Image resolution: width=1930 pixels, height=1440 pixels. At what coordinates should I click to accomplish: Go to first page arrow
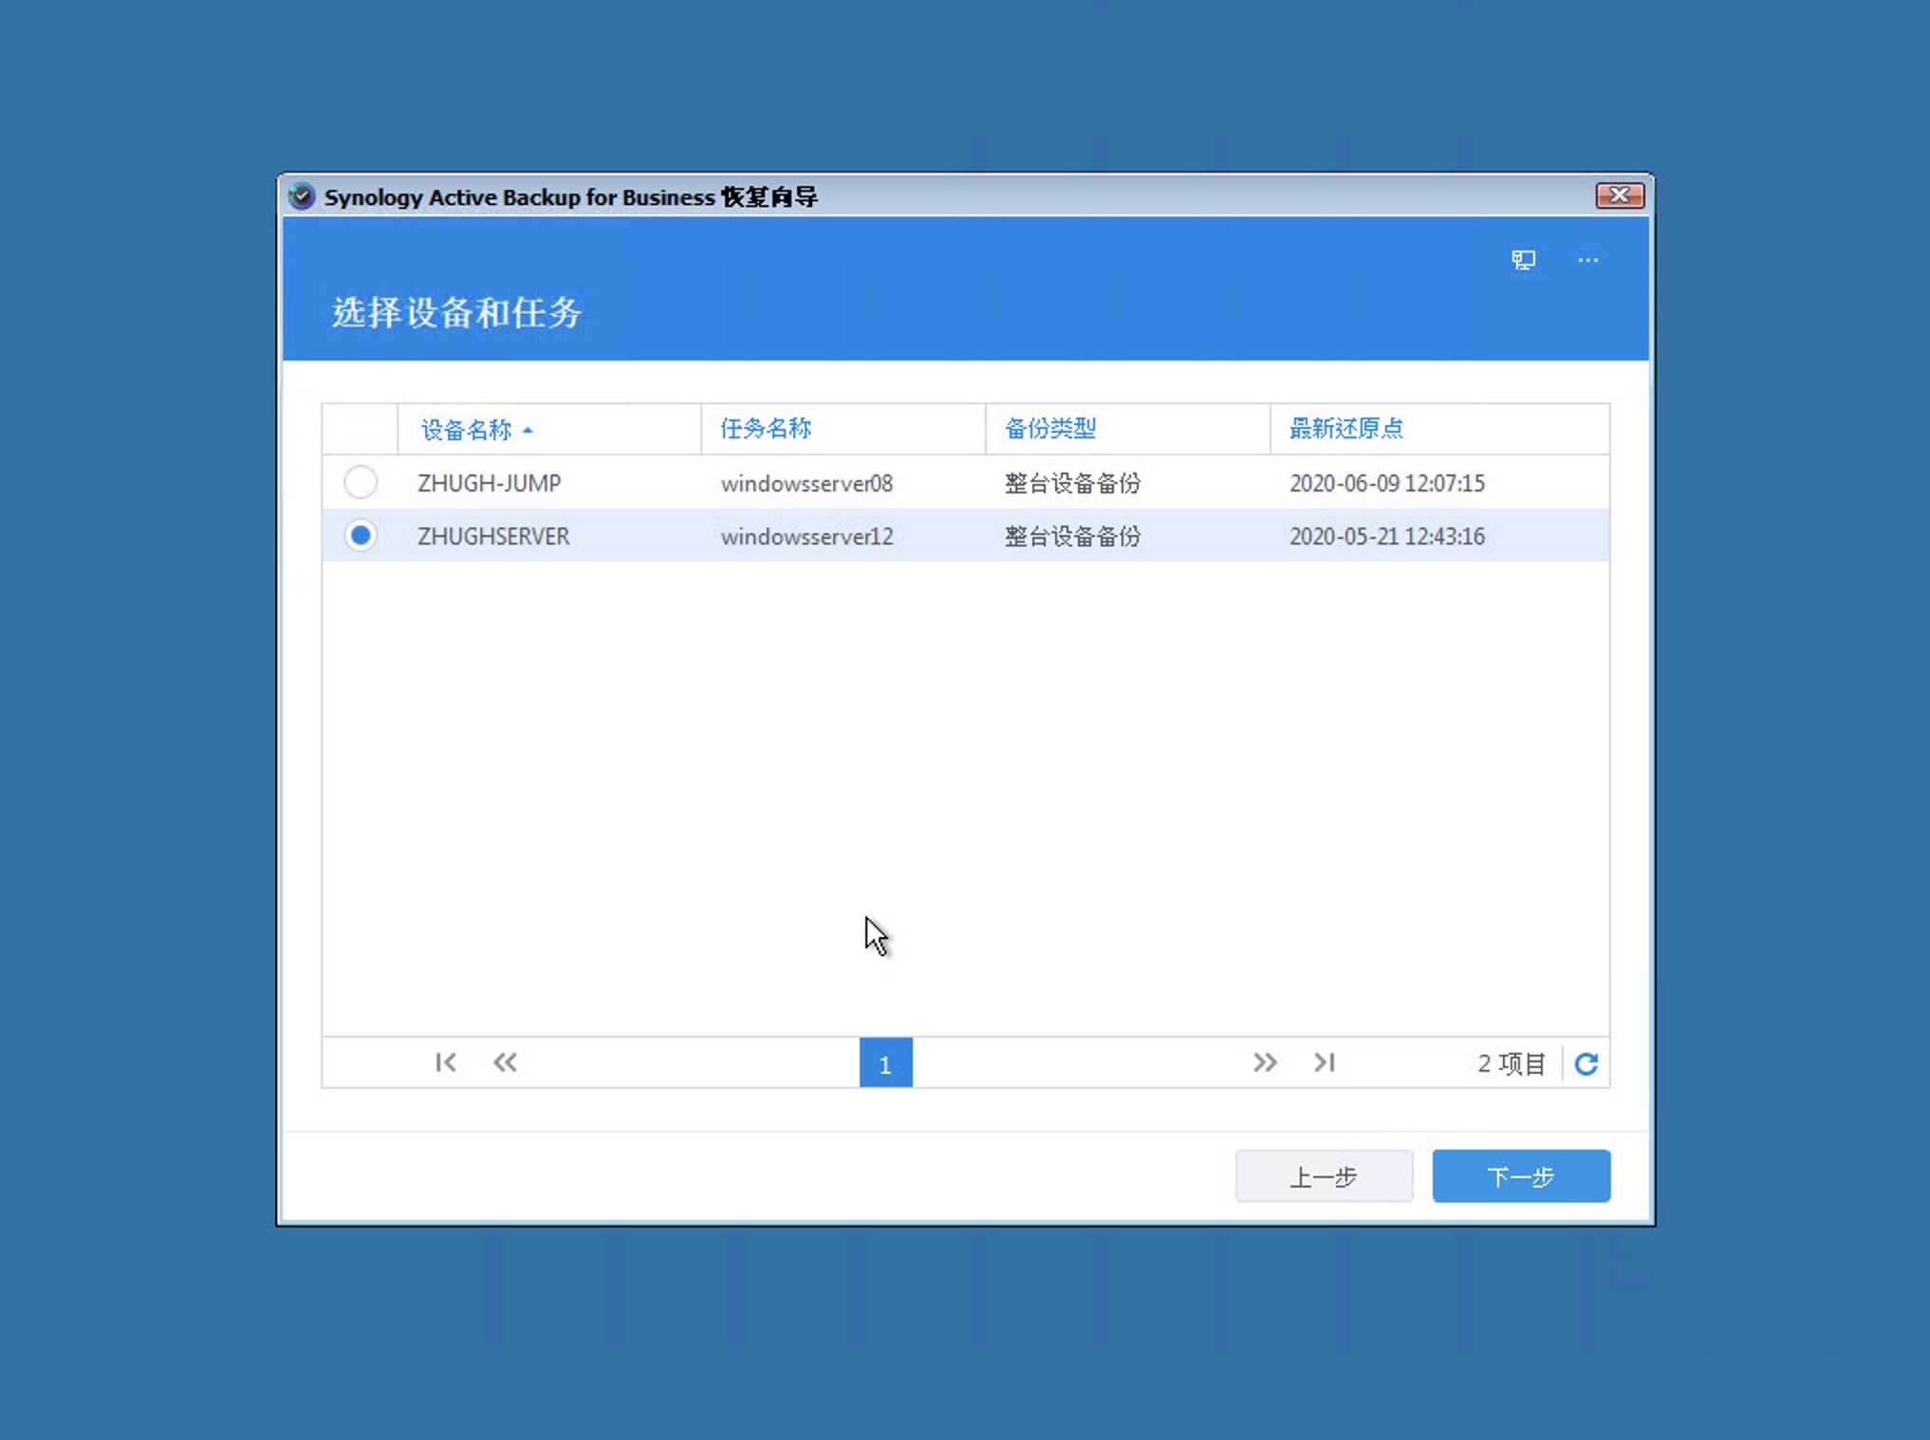(445, 1062)
